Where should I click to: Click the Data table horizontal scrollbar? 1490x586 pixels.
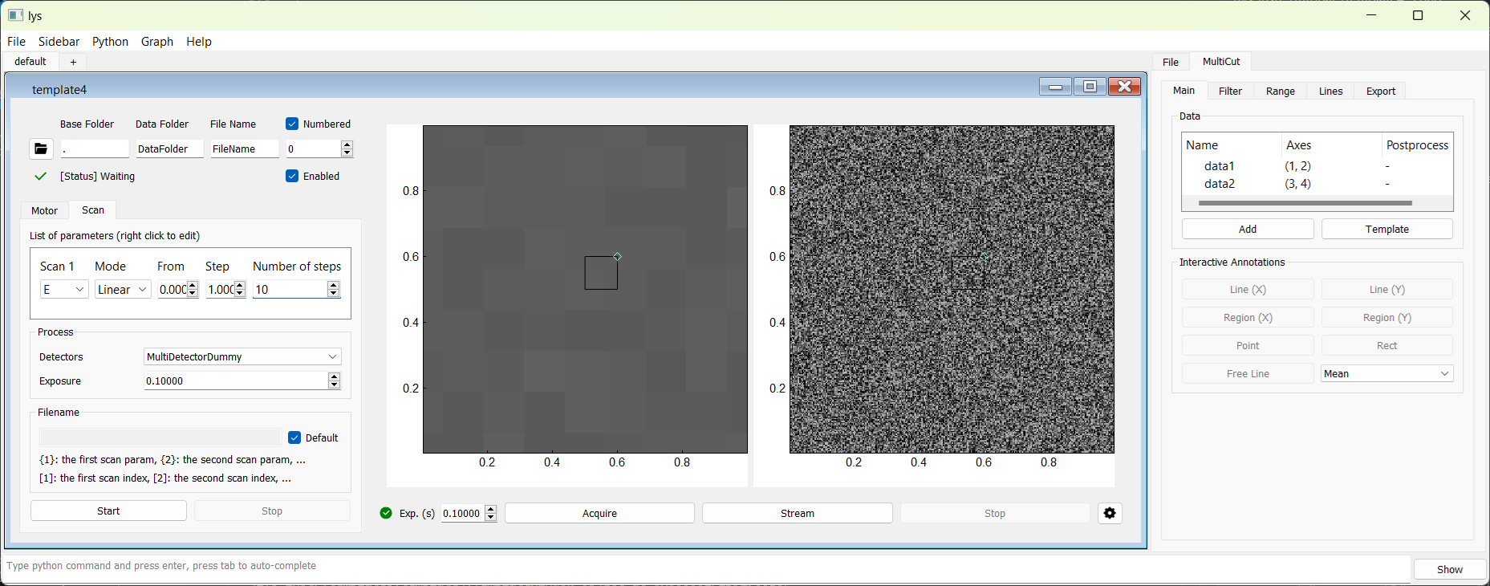1305,204
